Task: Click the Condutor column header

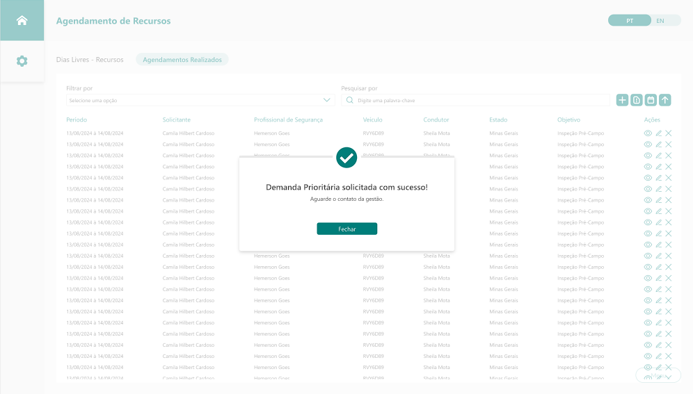Action: point(436,120)
